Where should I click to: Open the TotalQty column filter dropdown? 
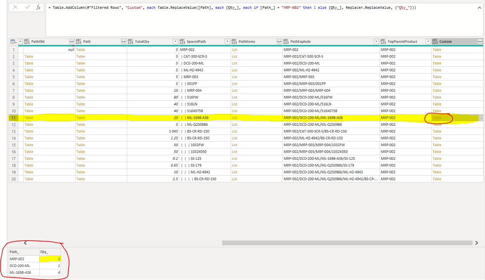[x=175, y=41]
